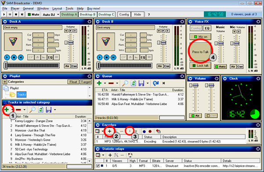Skip to next track on Deck A
The width and height of the screenshot is (264, 172).
coord(21,57)
